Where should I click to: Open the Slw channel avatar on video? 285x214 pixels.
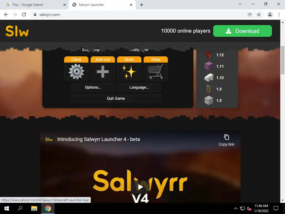[x=49, y=140]
